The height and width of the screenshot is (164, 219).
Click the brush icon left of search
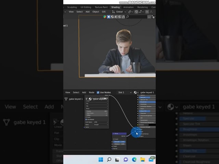click(x=123, y=17)
